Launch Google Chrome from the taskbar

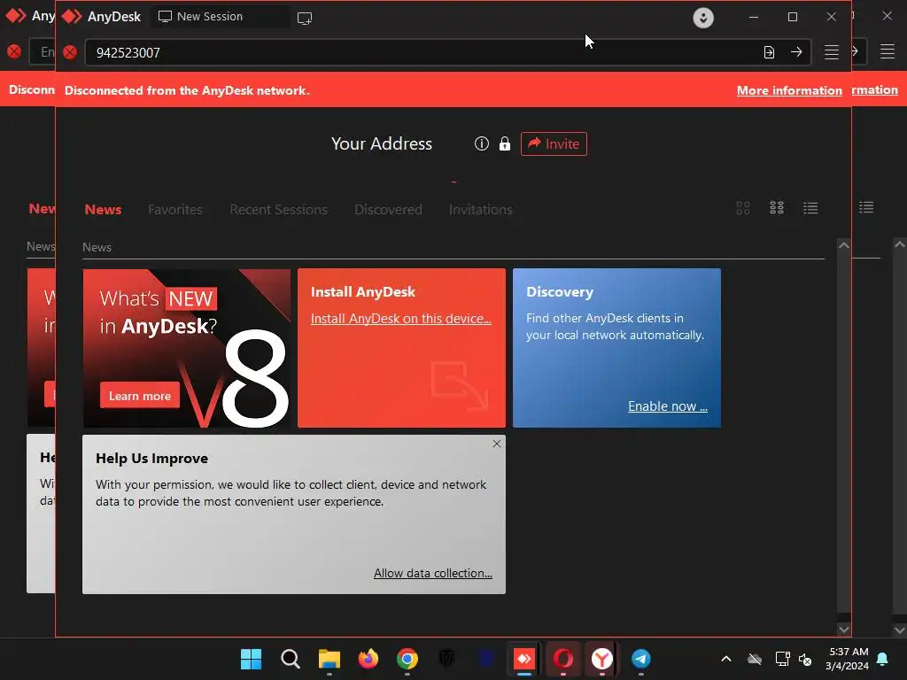pyautogui.click(x=407, y=659)
